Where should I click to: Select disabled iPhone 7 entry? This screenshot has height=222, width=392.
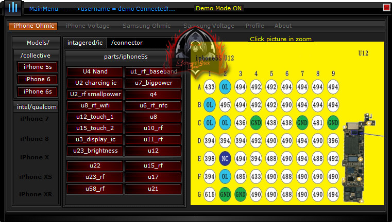click(35, 119)
